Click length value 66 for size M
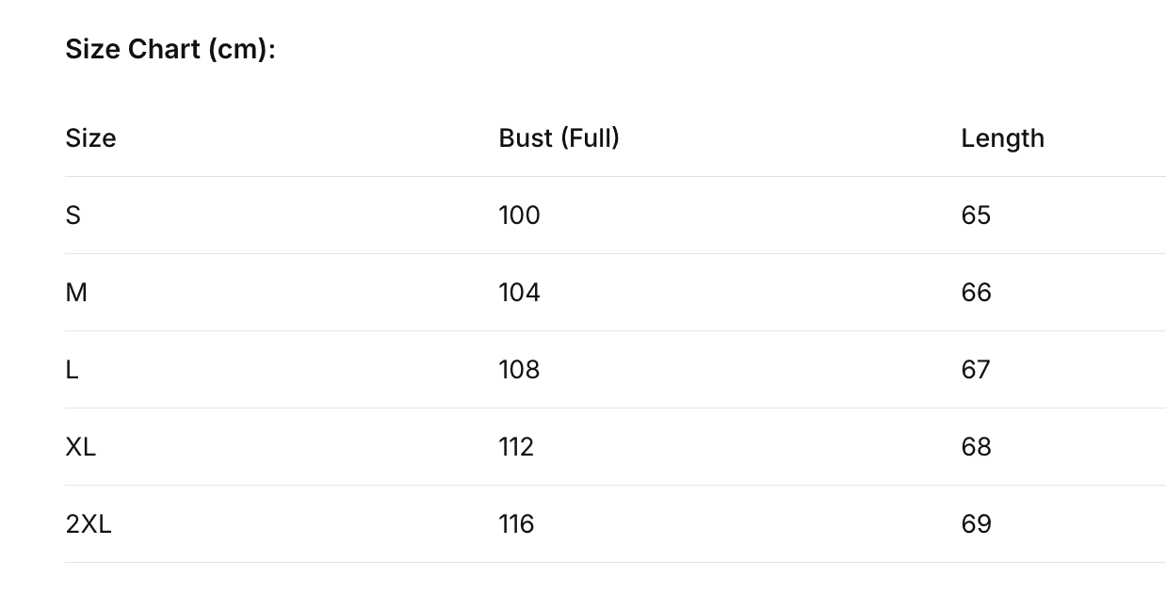Screen dimensions: 1166x593 [x=976, y=293]
